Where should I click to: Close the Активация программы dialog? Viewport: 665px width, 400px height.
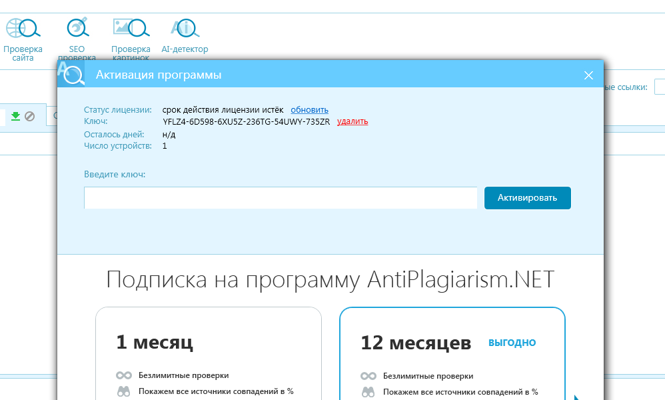pos(588,75)
